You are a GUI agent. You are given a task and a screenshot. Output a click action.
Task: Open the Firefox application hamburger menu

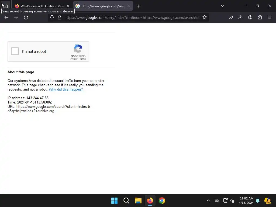tap(270, 17)
